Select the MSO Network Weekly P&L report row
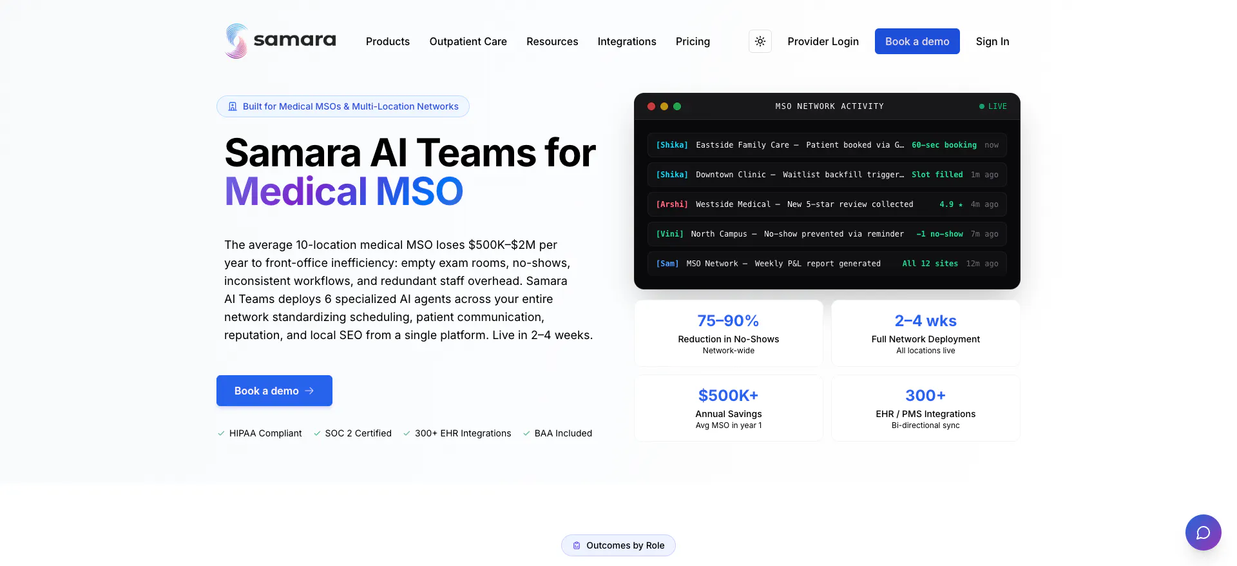This screenshot has height=566, width=1237. pos(827,264)
